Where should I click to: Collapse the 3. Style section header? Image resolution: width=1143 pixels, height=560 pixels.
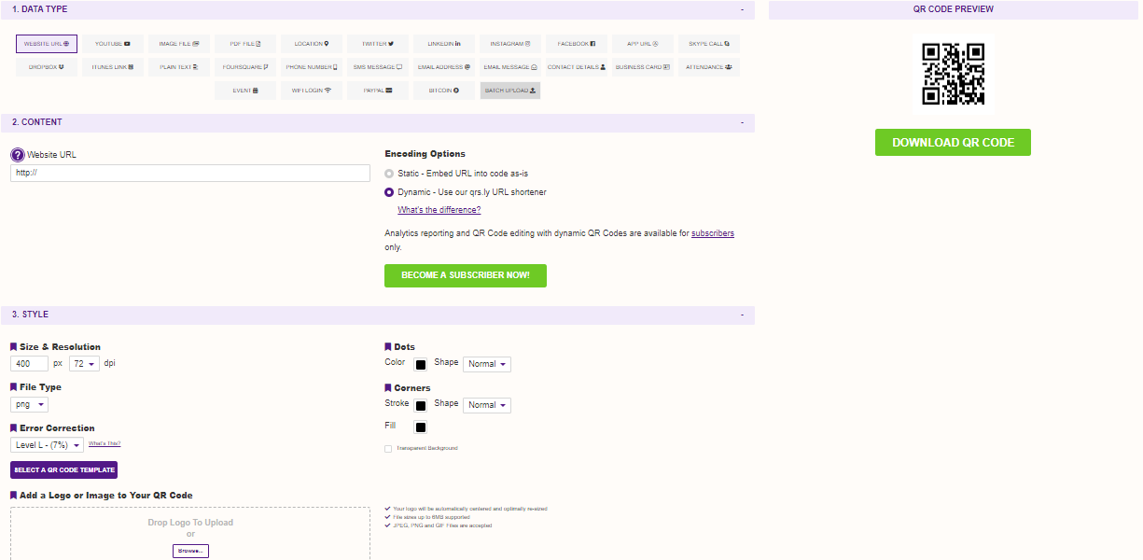pos(742,315)
